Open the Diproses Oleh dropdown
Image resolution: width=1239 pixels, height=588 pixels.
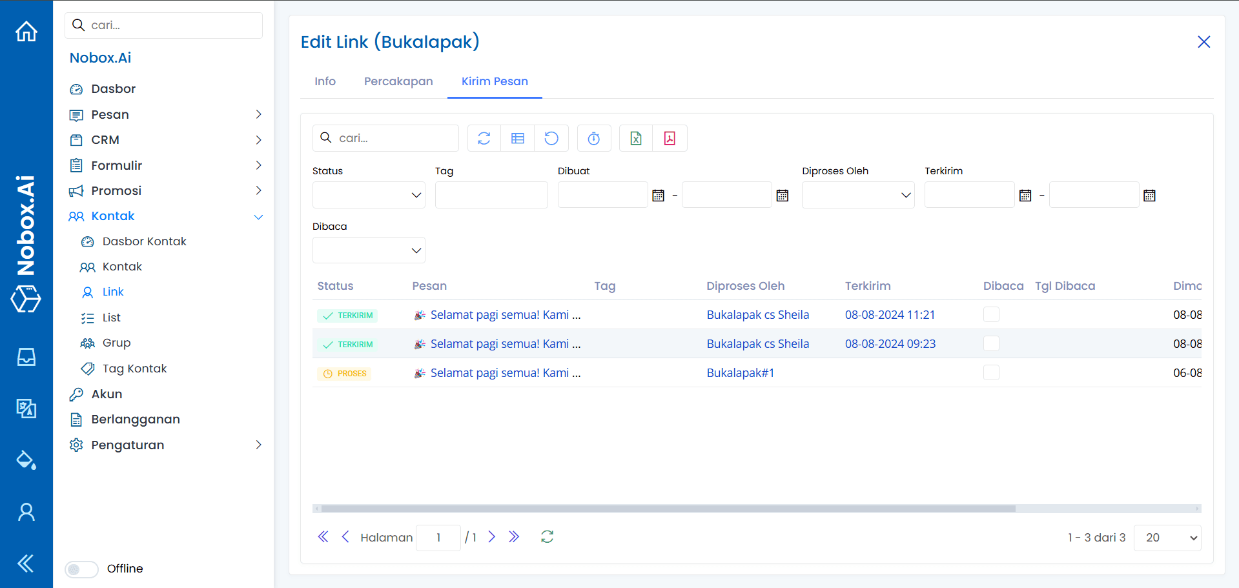[857, 194]
